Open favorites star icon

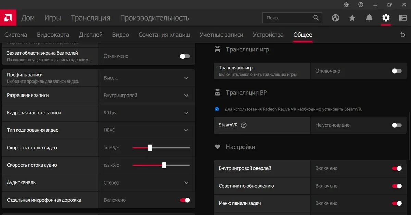coord(352,18)
